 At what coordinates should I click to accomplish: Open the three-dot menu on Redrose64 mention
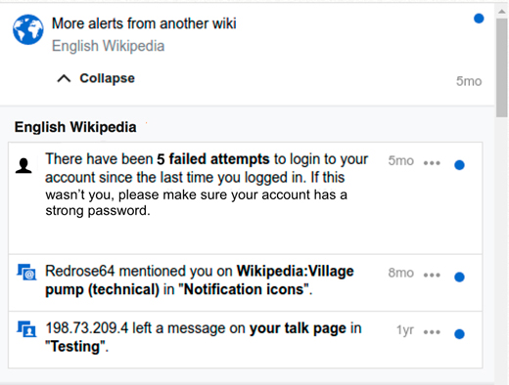(432, 276)
